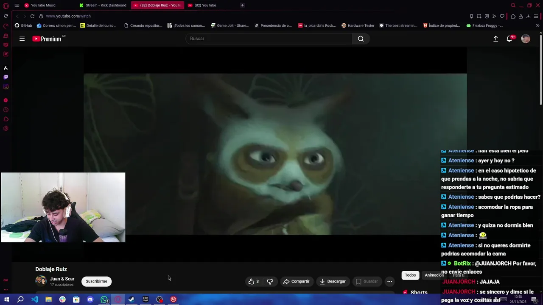
Task: Open the YouTube account avatar menu
Action: [526, 39]
